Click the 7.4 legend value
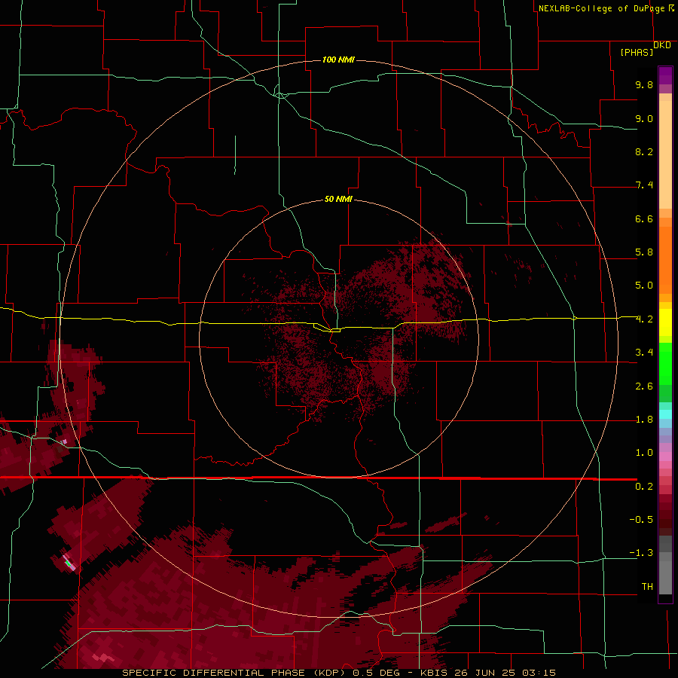This screenshot has height=678, width=678. point(644,185)
